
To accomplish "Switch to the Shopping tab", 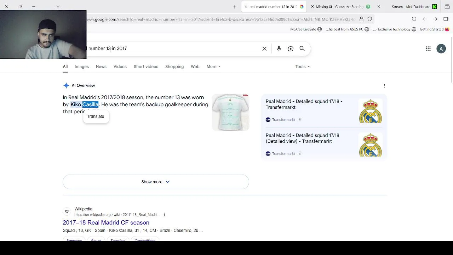I will pos(174,67).
